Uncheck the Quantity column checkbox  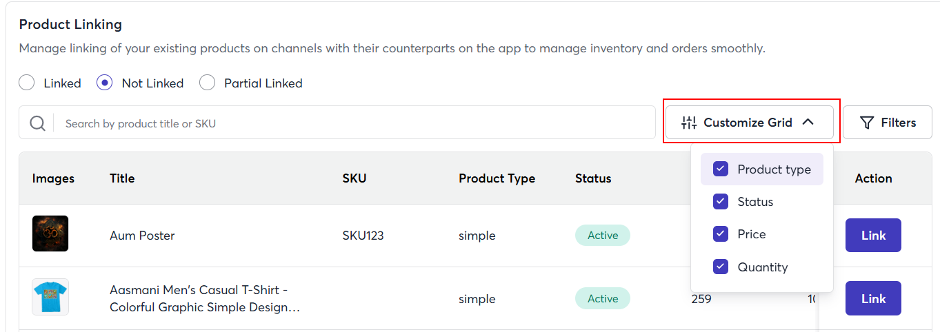(x=721, y=267)
